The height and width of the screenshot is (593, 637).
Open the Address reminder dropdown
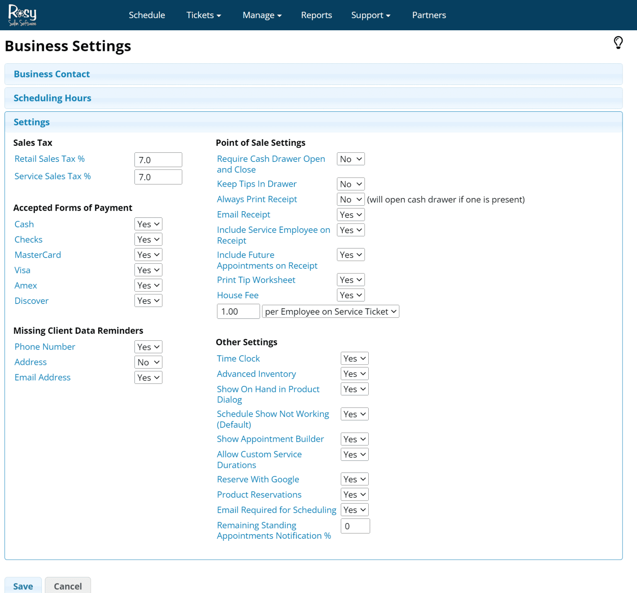click(148, 362)
